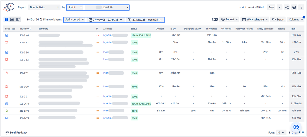Jump to the last page double arrow
Viewport: 307px width, 137px height.
click(x=303, y=132)
